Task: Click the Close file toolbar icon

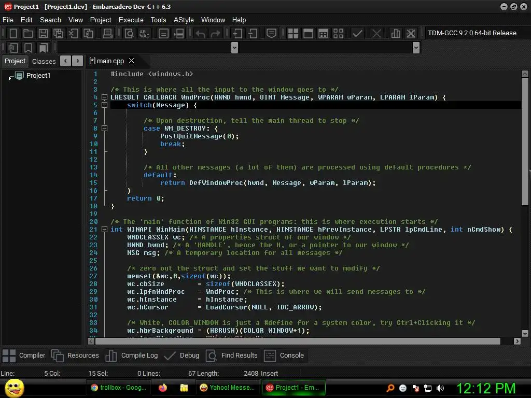Action: [x=73, y=33]
